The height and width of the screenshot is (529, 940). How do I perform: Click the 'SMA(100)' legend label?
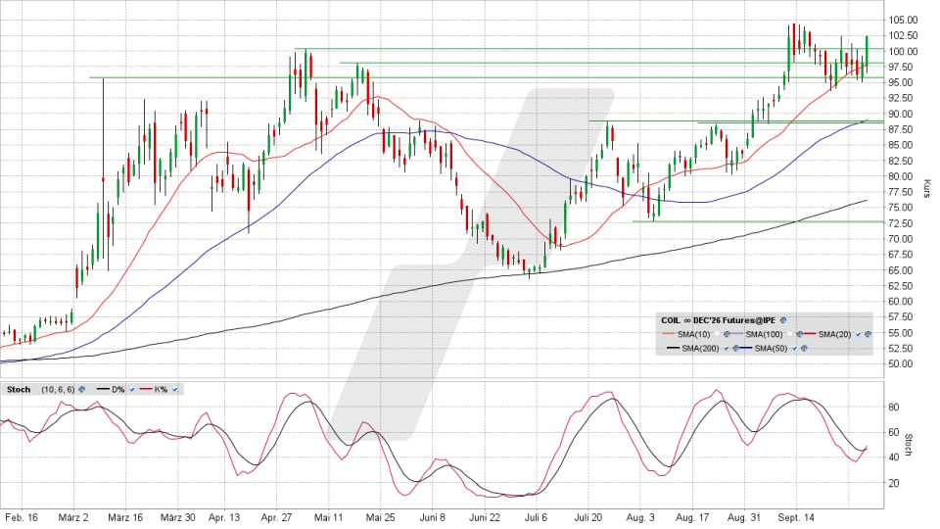[x=765, y=334]
